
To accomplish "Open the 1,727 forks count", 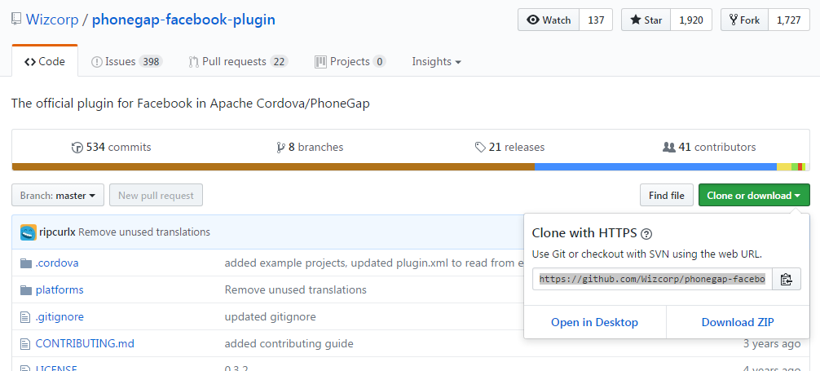I will click(789, 20).
